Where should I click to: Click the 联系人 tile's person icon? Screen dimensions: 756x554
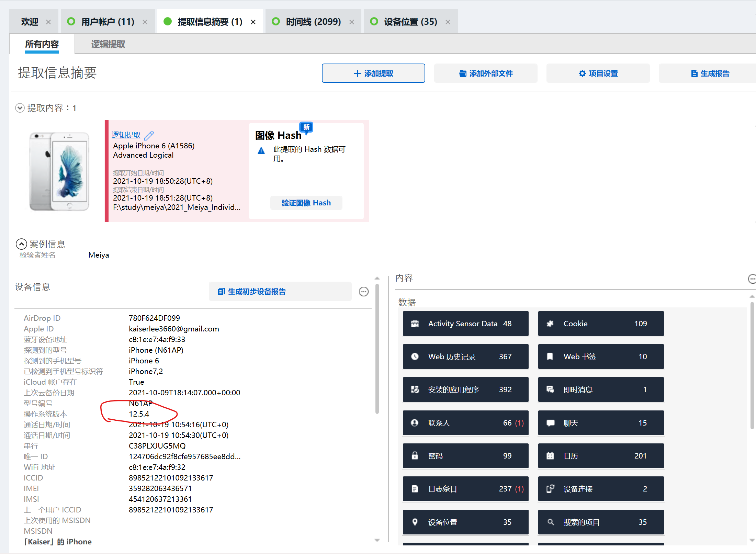click(415, 423)
